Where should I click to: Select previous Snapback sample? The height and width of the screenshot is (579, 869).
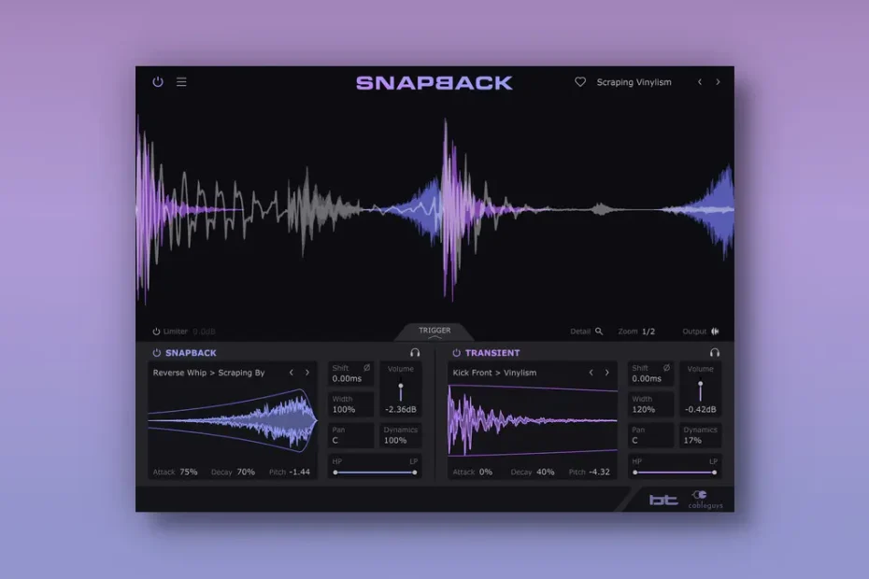coord(291,373)
